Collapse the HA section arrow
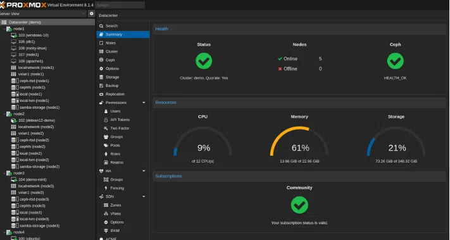450x240 pixels. point(144,171)
